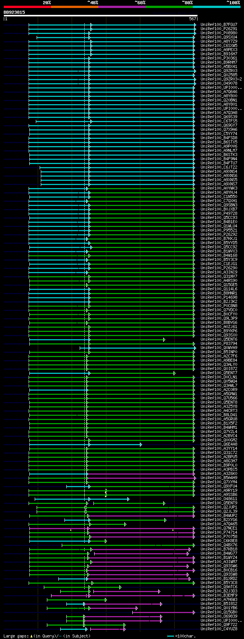Click label UniRef100_A7Q646

click(x=219, y=92)
